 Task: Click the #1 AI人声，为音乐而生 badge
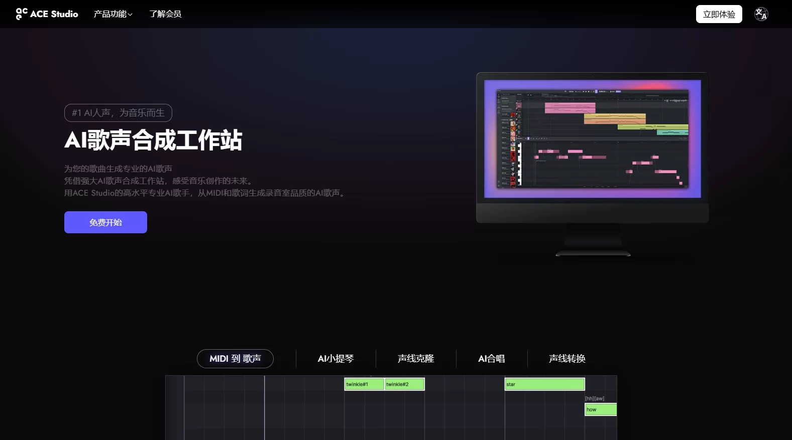118,113
